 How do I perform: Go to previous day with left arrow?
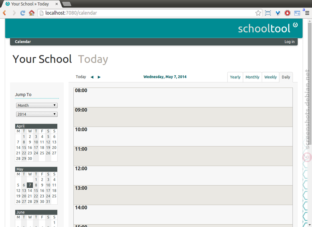[x=92, y=77]
